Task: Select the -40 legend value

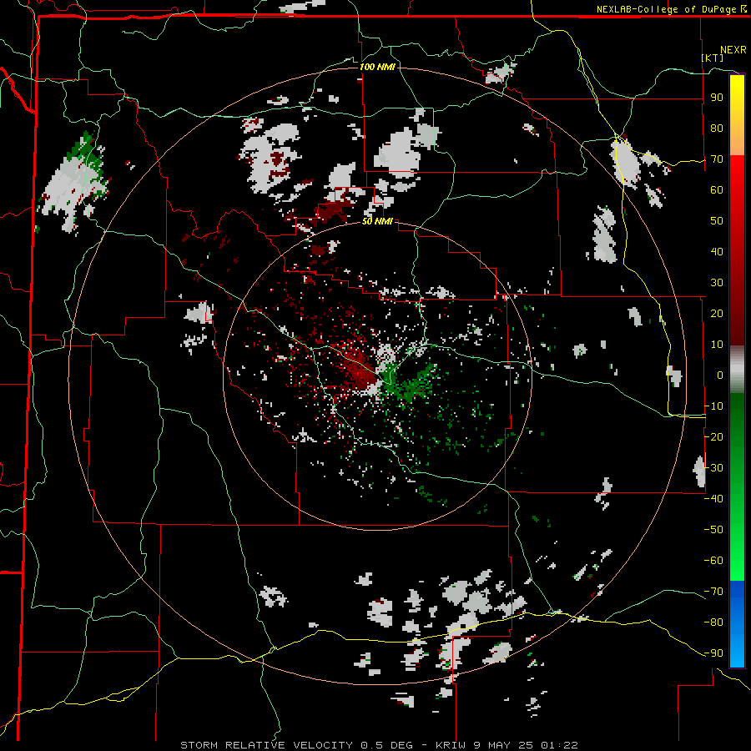Action: pos(713,499)
